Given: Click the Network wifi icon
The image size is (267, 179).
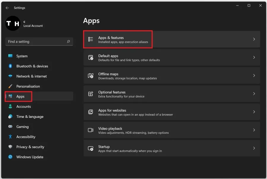Looking at the screenshot, I should (10, 76).
